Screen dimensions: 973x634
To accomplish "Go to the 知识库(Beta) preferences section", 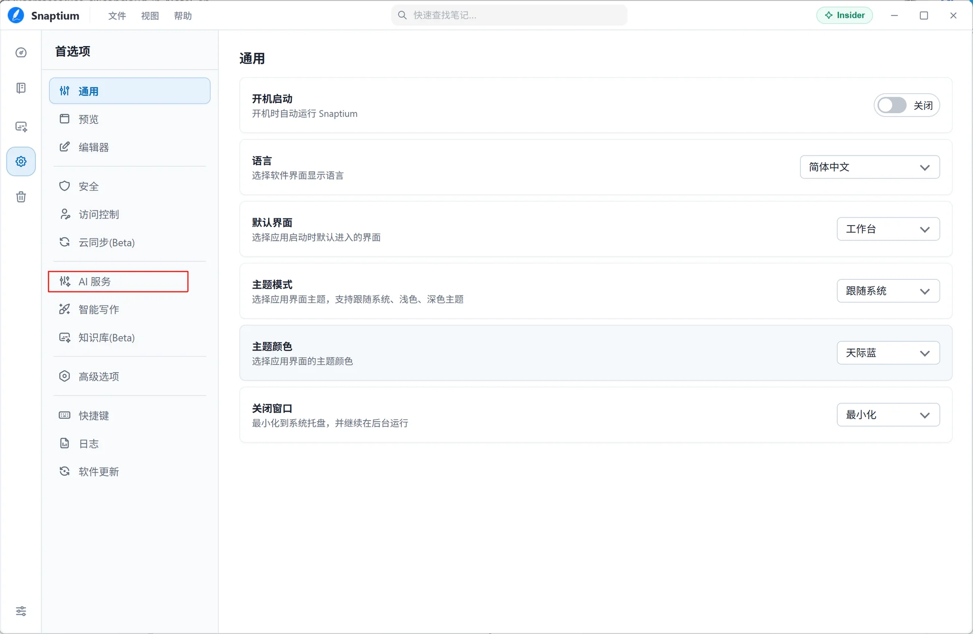I will point(130,338).
